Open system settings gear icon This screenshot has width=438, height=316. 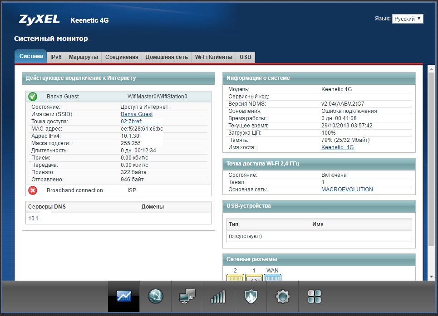282,297
